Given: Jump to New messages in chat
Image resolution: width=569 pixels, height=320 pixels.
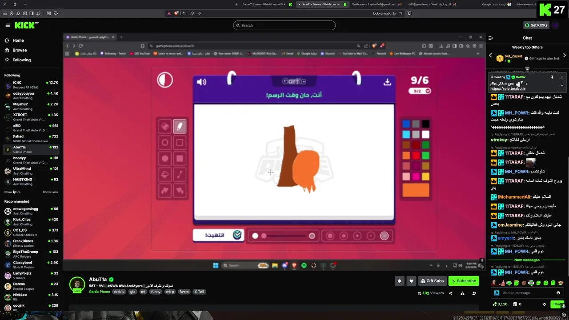Looking at the screenshot, I should click(527, 260).
